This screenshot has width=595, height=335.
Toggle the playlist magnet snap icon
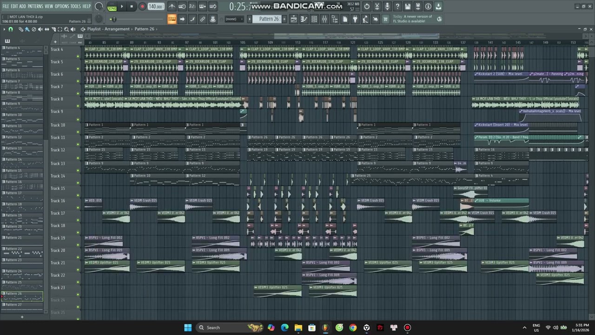click(x=11, y=29)
